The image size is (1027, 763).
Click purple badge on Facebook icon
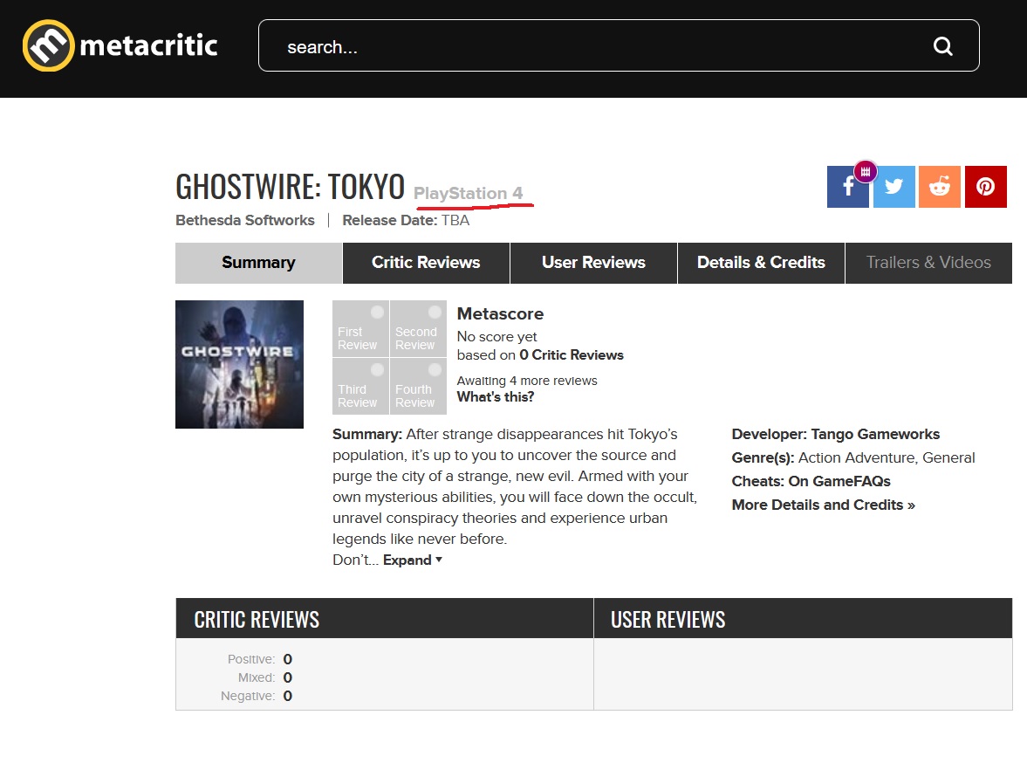(x=866, y=172)
